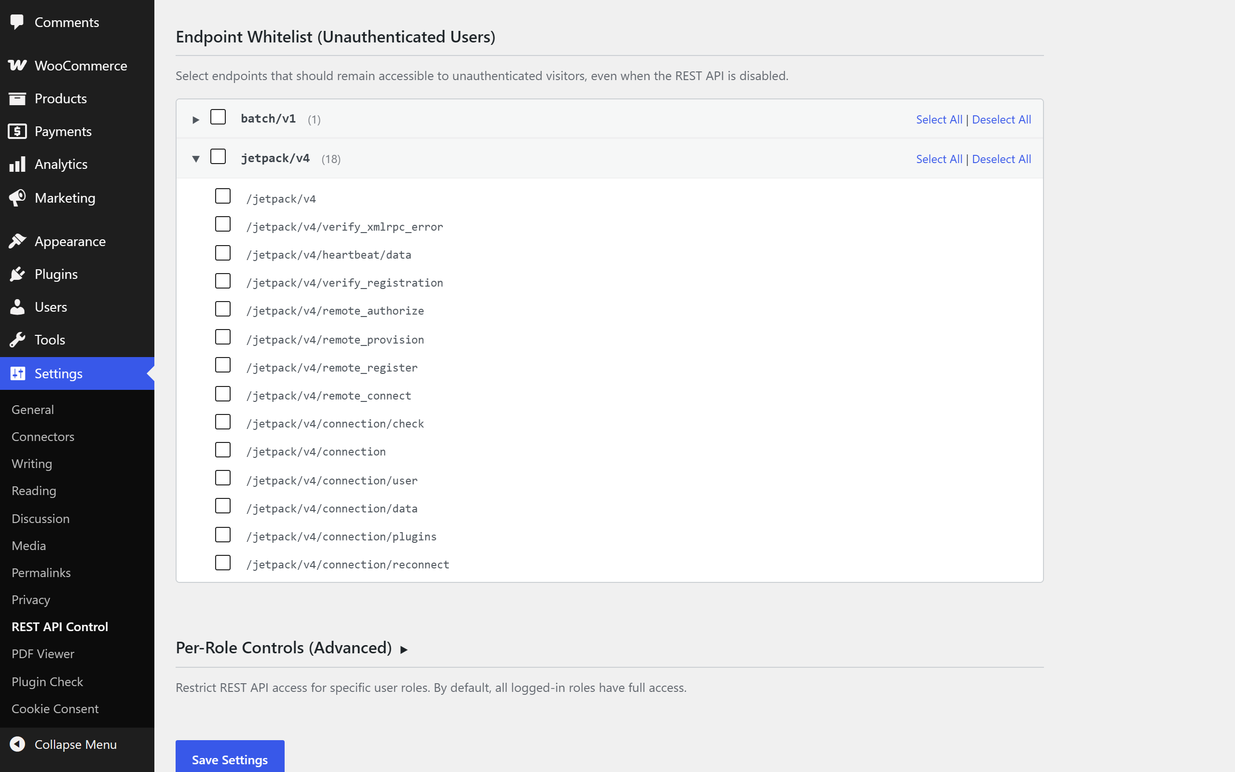Viewport: 1235px width, 772px height.
Task: Open Reading settings submenu
Action: coord(34,491)
